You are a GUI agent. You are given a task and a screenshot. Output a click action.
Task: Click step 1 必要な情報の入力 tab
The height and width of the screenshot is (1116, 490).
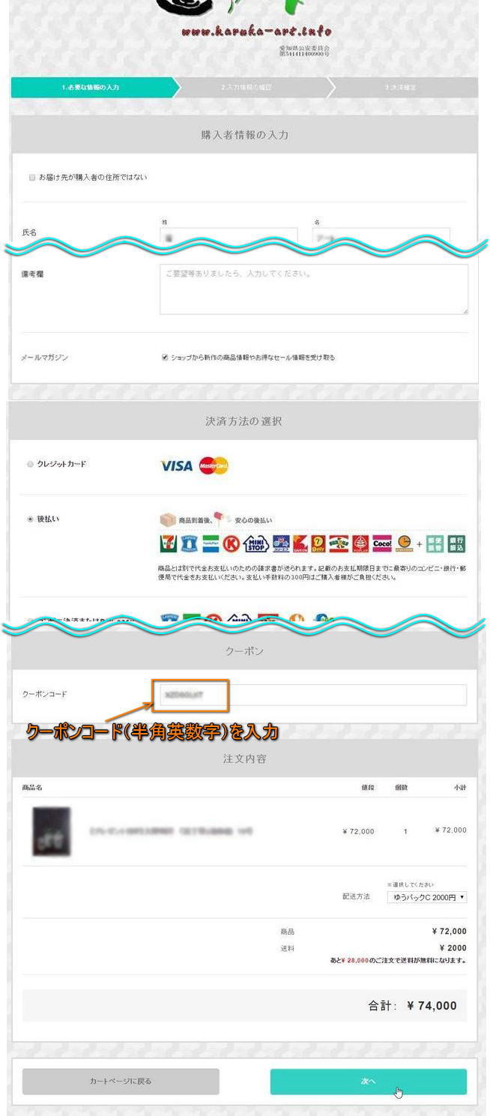tap(91, 88)
